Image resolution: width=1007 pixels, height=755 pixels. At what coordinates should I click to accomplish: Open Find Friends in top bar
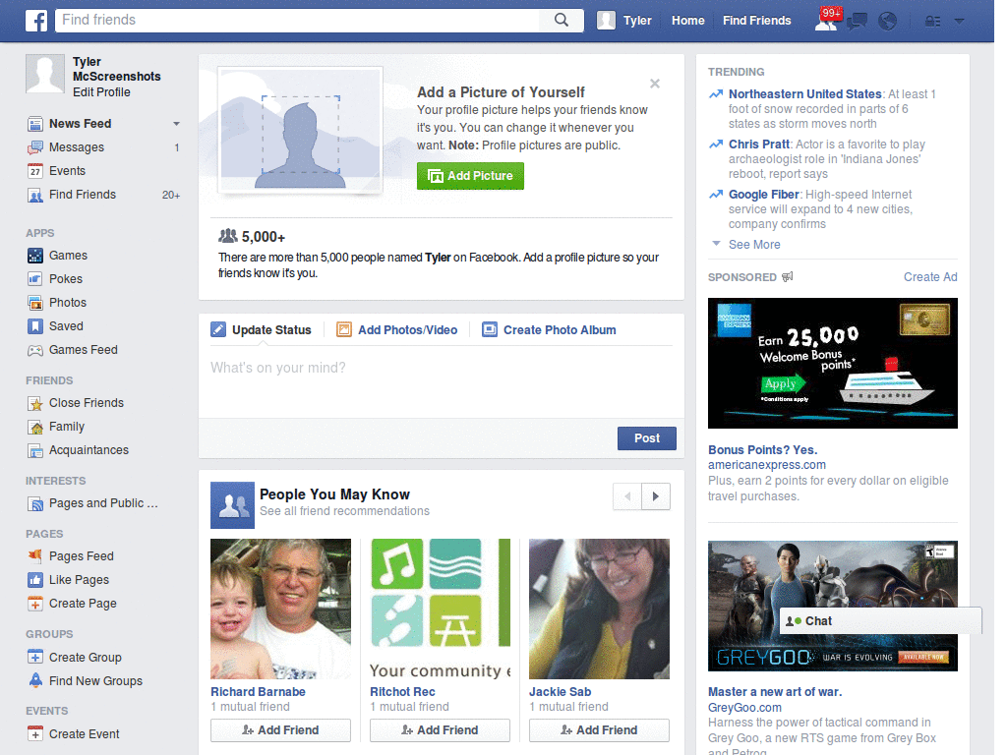756,21
